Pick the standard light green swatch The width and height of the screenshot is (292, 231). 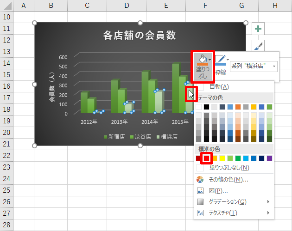click(x=230, y=158)
